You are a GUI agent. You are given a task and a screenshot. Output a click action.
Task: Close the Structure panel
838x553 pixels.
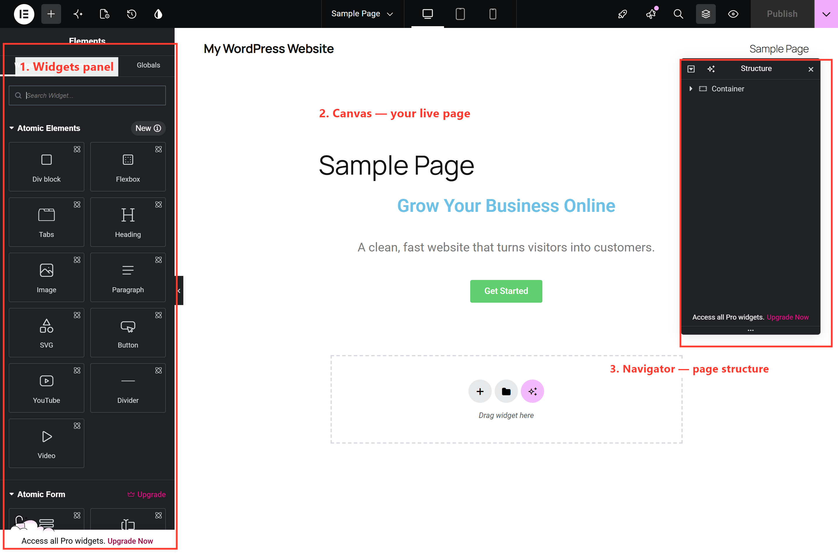point(811,69)
